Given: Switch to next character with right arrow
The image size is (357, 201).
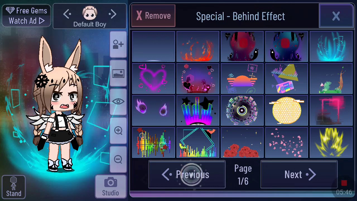Looking at the screenshot, I should [x=112, y=14].
